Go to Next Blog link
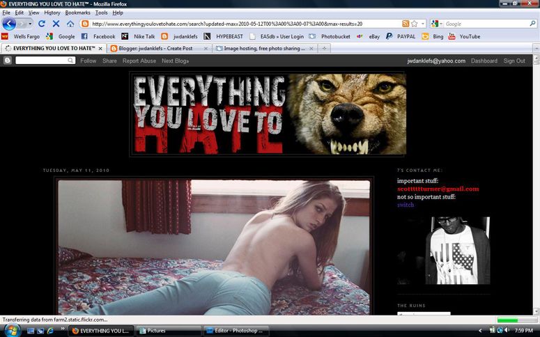 176,61
